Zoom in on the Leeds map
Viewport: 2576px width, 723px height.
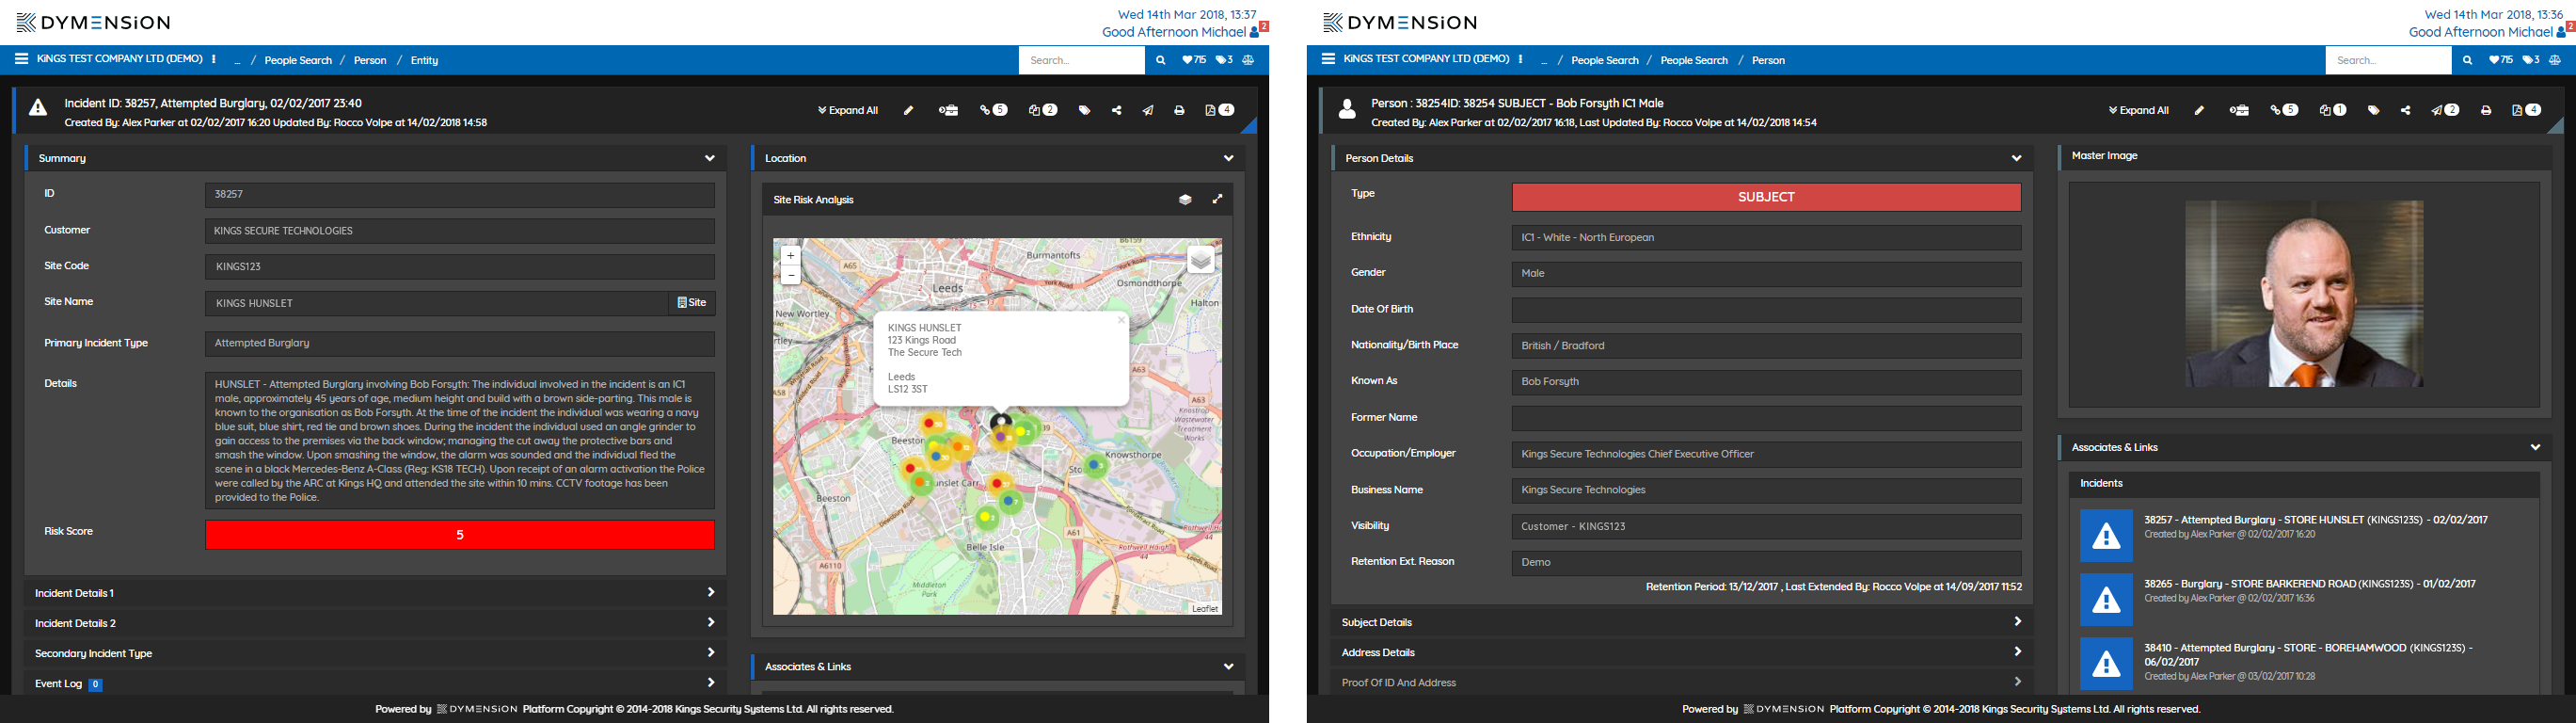(790, 256)
